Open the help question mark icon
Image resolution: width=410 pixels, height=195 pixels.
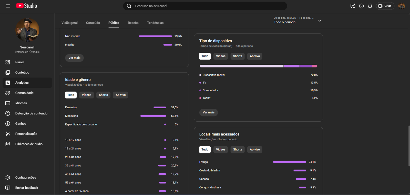(x=361, y=6)
